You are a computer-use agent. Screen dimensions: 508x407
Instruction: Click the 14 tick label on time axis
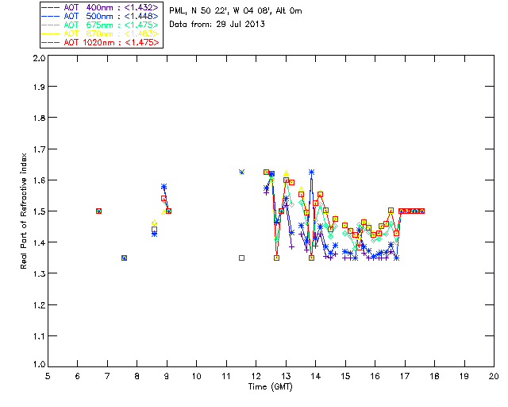tap(316, 376)
